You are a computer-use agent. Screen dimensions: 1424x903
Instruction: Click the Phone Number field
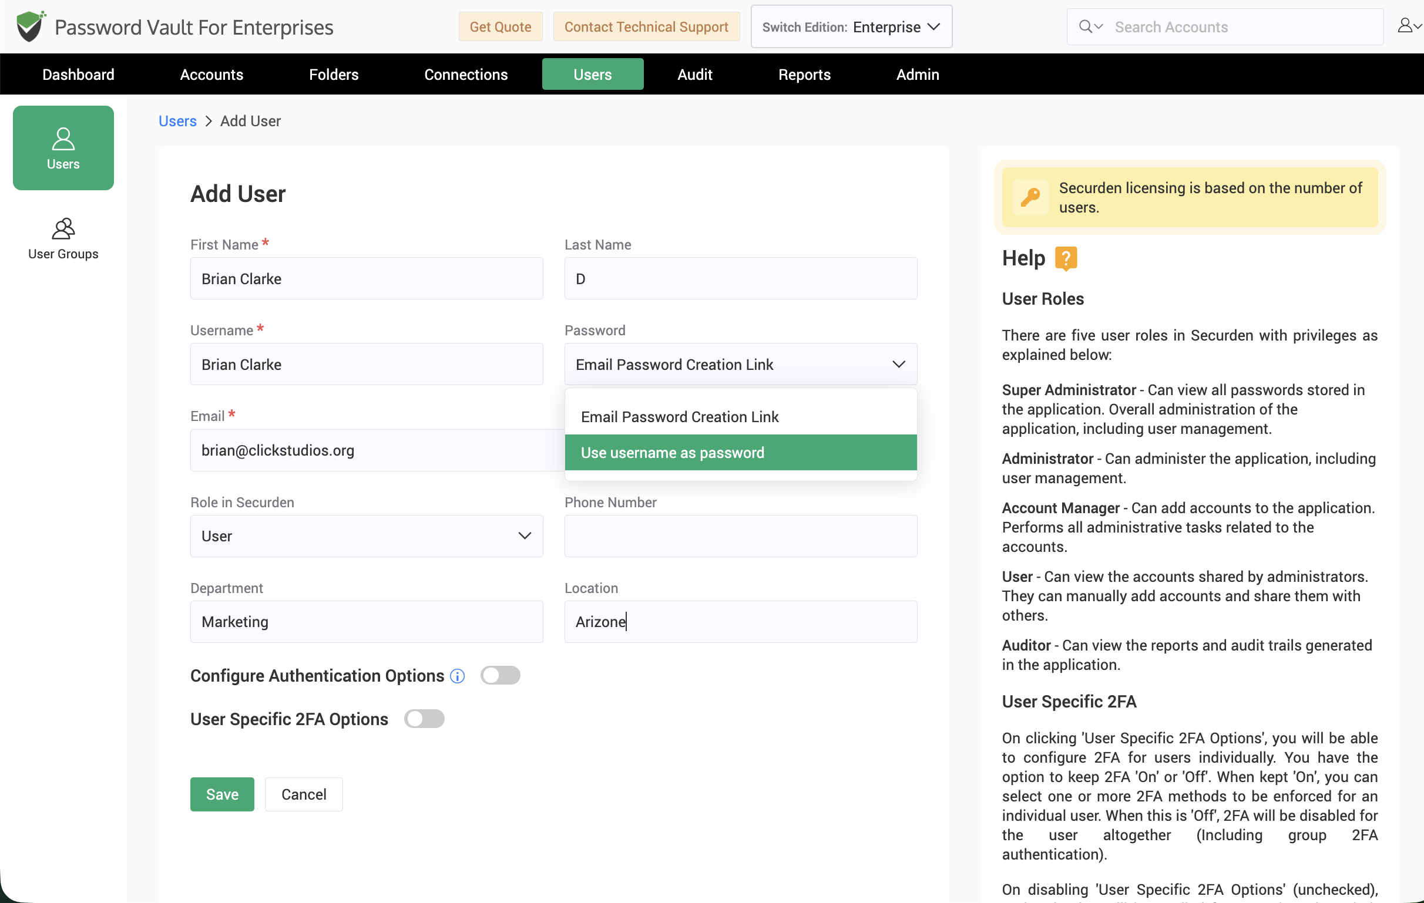pos(740,536)
